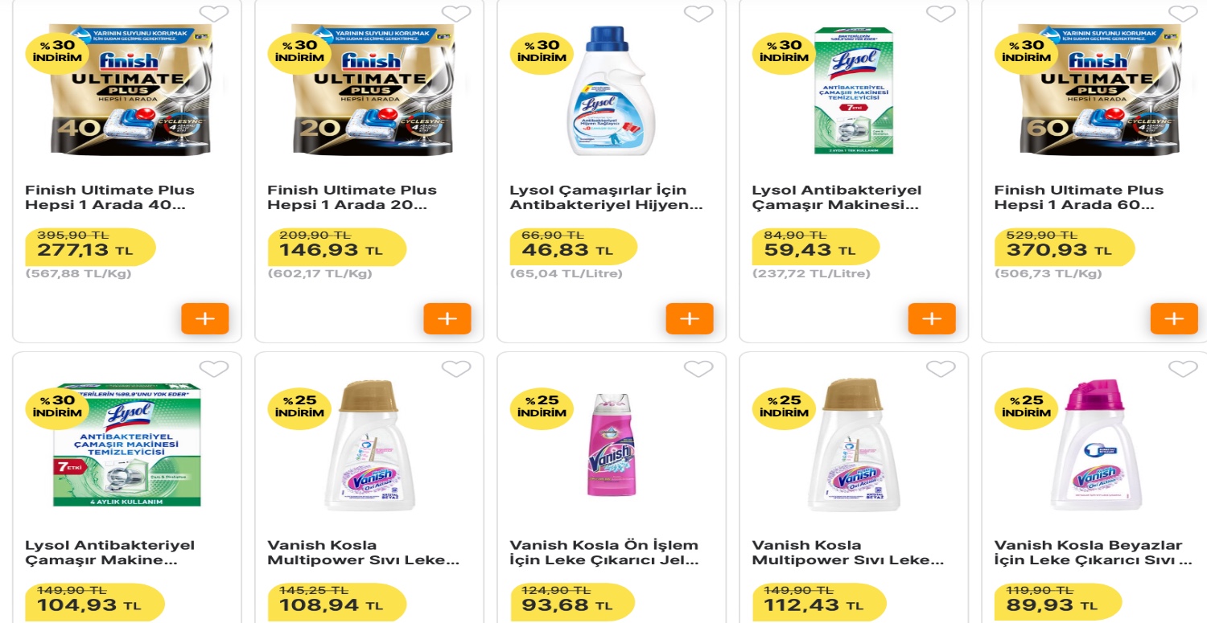Toggle favorite on the Lysol boxed machine cleaner
Viewport: 1207px width, 623px height.
(214, 368)
